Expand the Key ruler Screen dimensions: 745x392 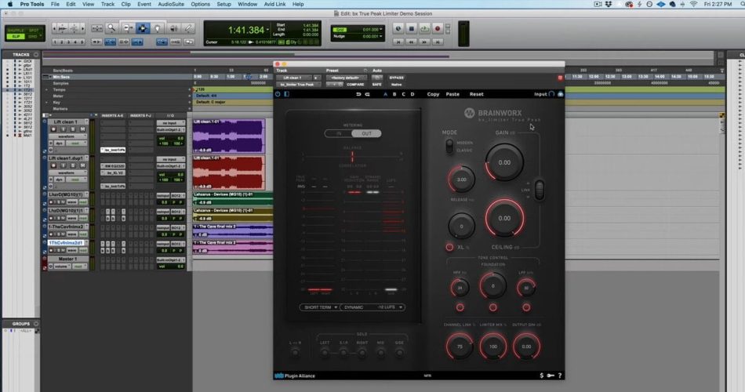pyautogui.click(x=46, y=102)
